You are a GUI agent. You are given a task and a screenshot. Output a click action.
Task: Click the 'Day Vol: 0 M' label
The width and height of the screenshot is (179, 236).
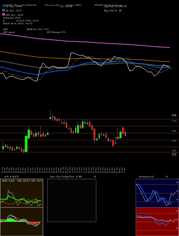(112, 10)
